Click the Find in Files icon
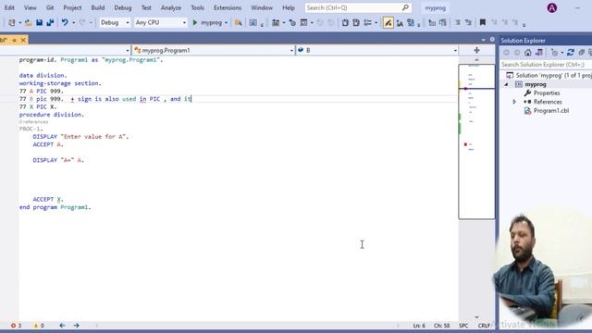This screenshot has width=592, height=333. [239, 22]
